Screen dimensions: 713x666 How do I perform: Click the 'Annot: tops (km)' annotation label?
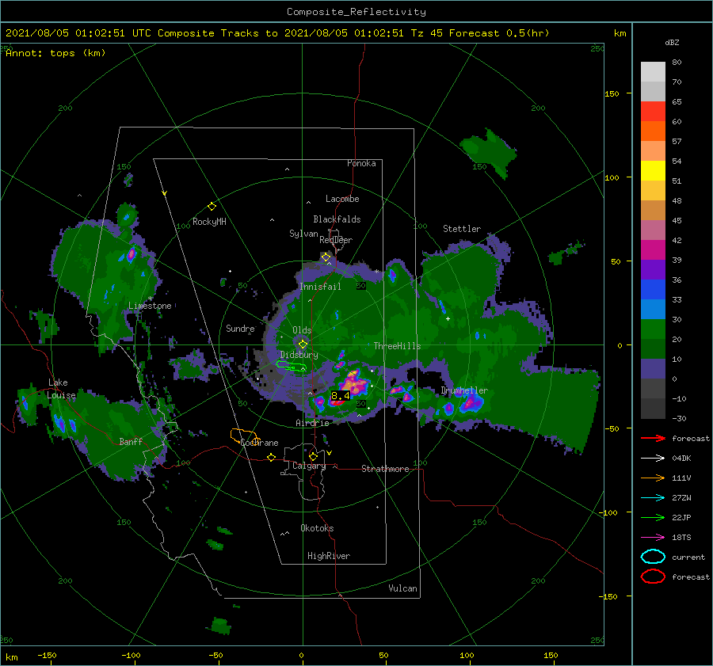(55, 53)
